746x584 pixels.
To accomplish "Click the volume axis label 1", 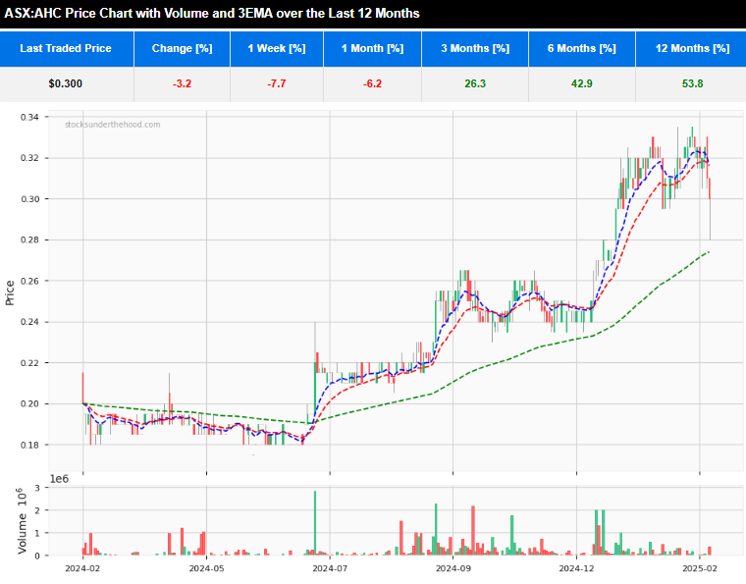I will tap(38, 533).
